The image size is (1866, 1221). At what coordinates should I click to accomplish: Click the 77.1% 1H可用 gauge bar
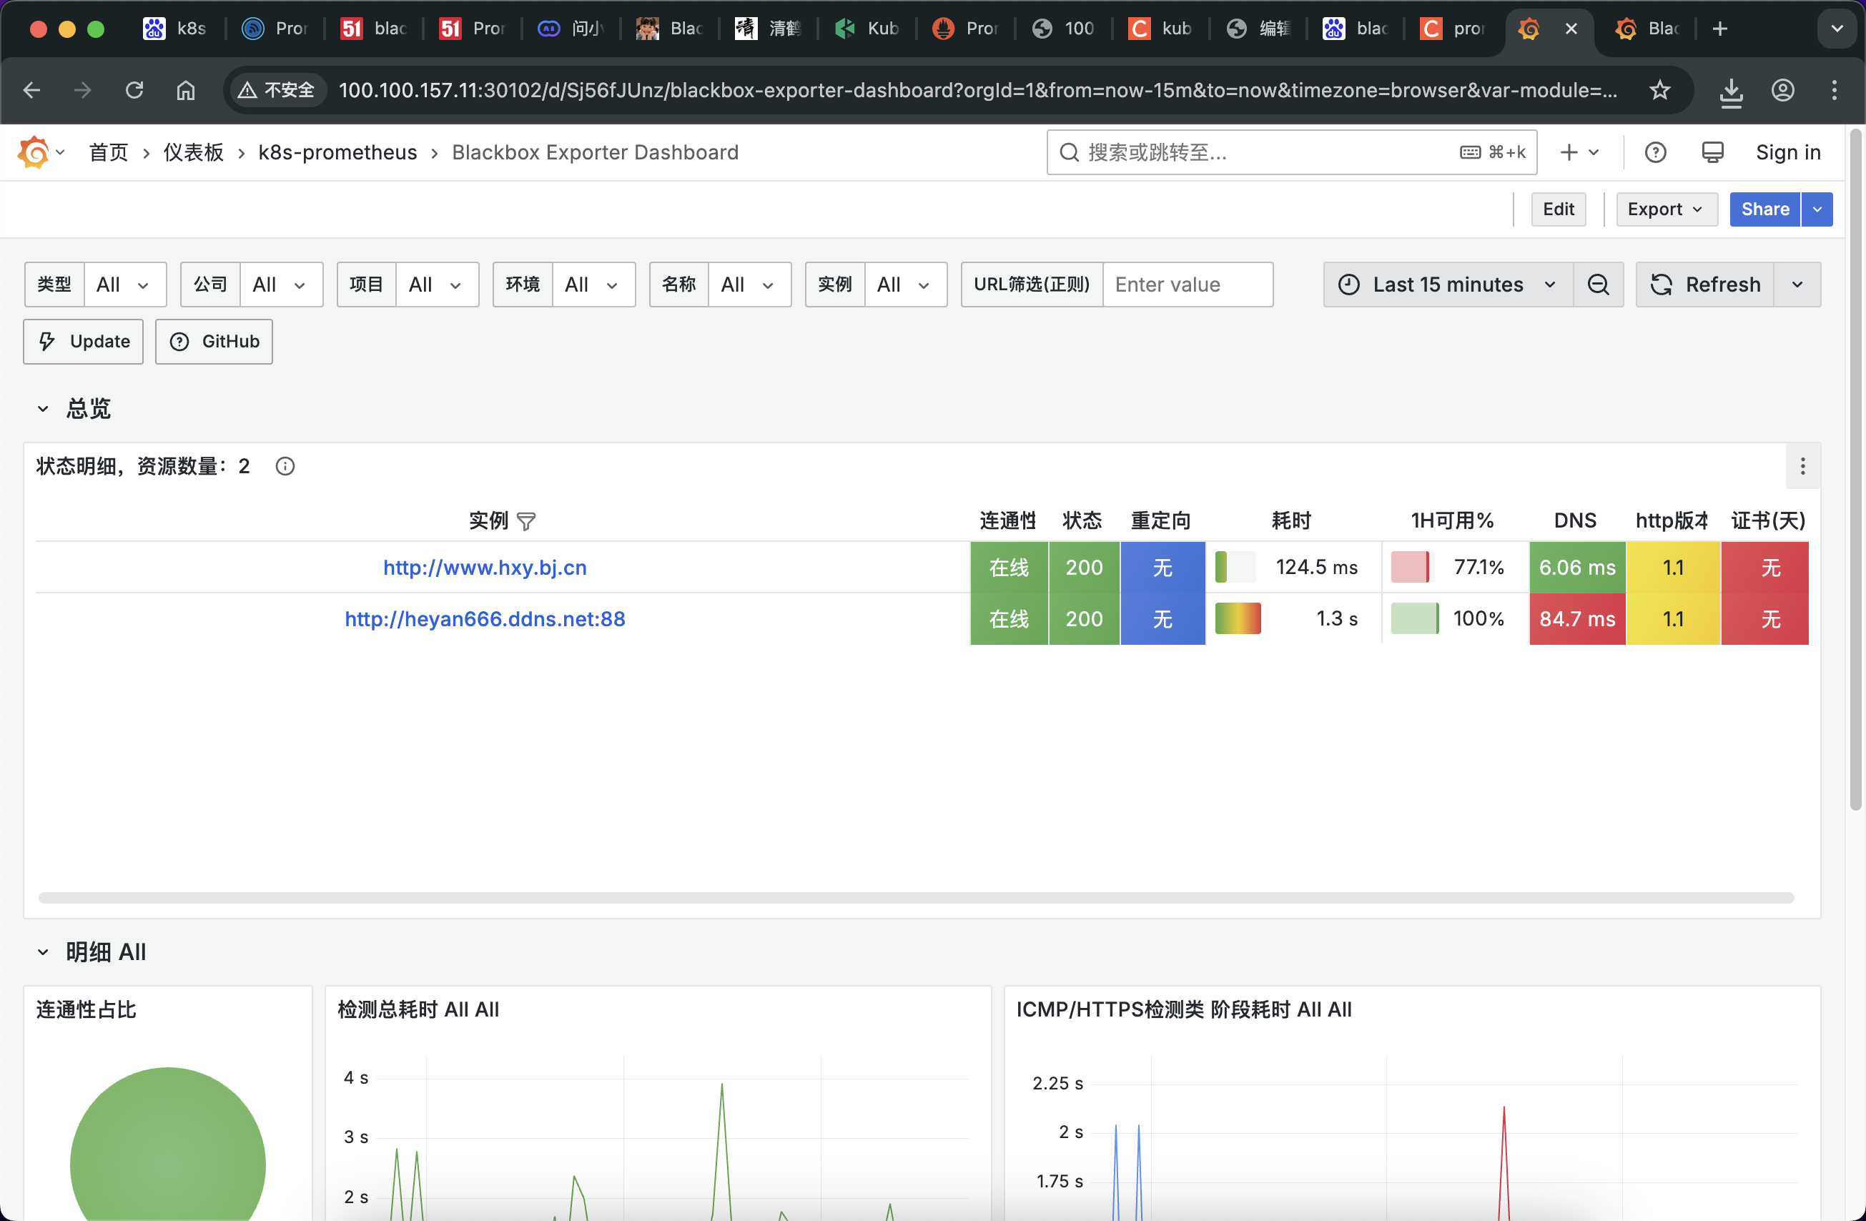click(1411, 568)
